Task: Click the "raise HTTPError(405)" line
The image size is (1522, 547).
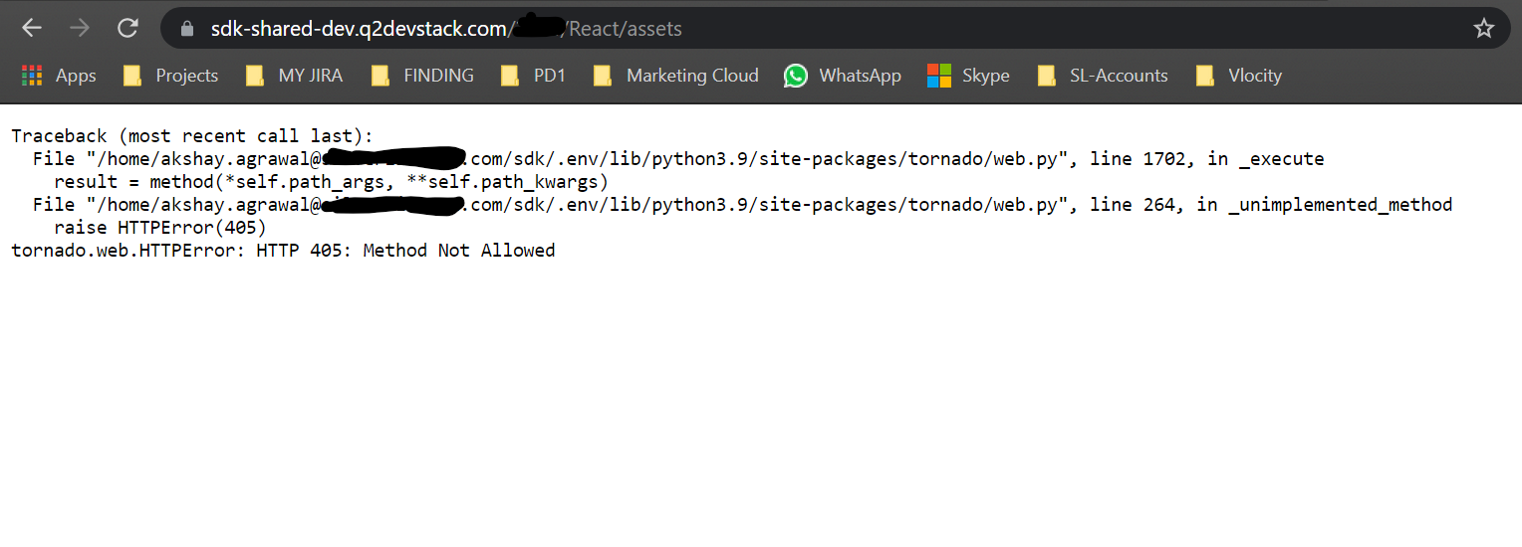Action: point(160,228)
